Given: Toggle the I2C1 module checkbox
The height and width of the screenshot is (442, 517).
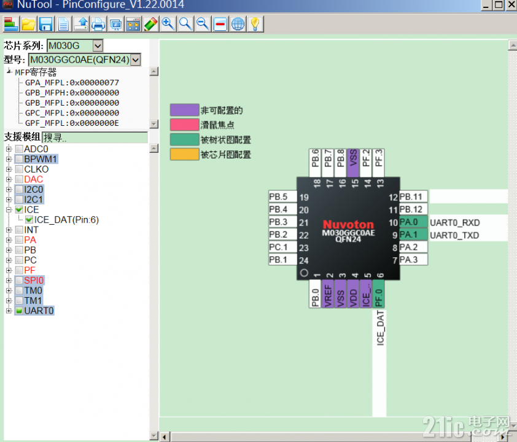Looking at the screenshot, I should 19,200.
